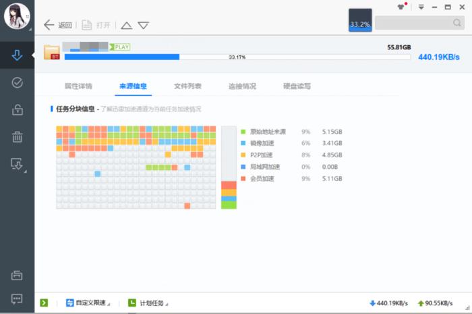Click the 55.81GB file size text
Viewport: 472px width, 314px height.
coord(399,47)
